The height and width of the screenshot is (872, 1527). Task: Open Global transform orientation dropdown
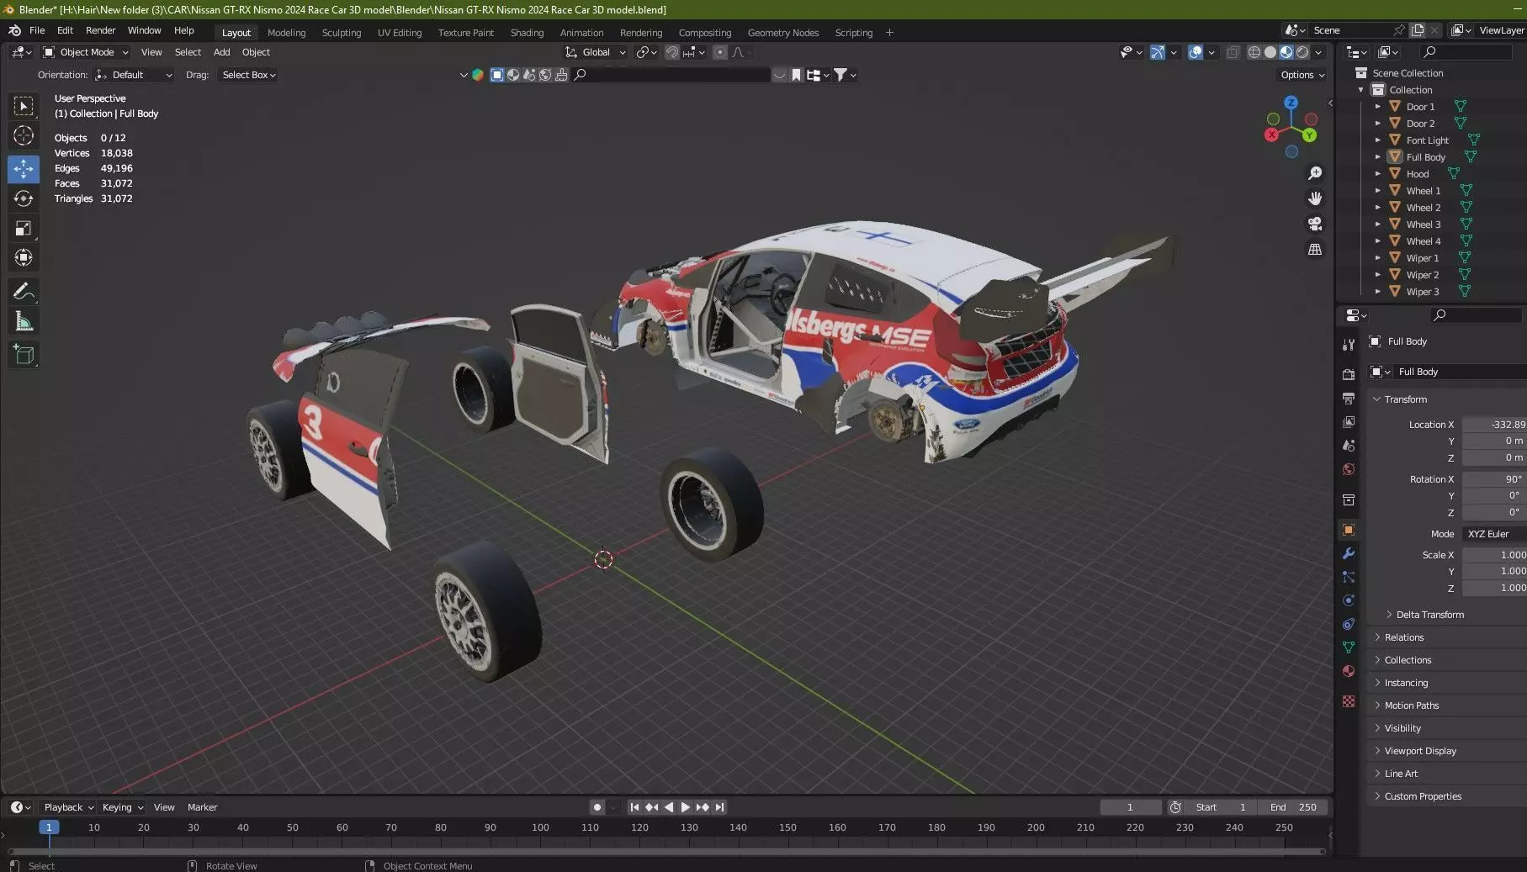point(596,52)
